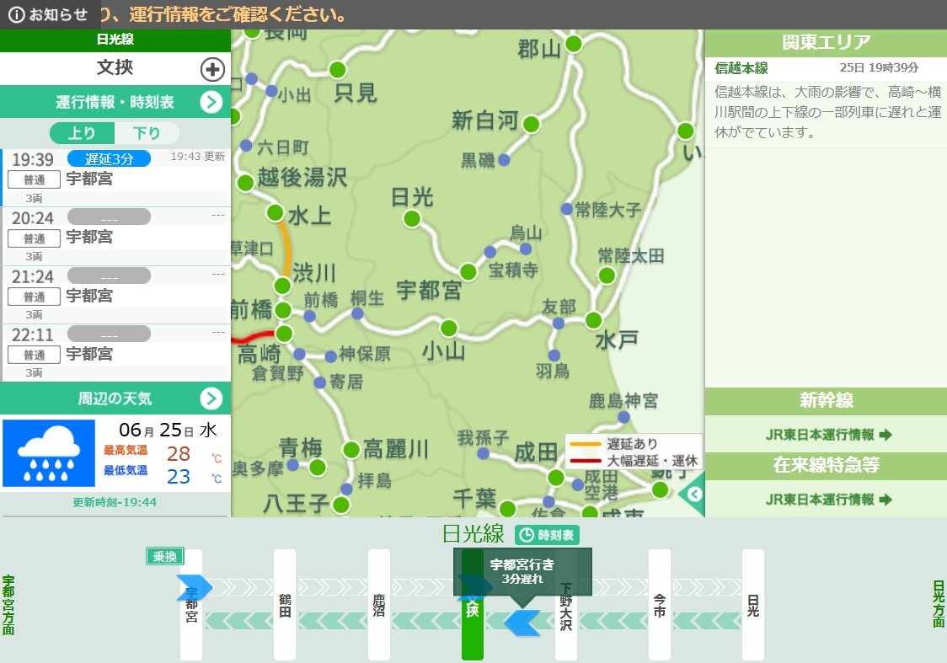This screenshot has height=663, width=947.
Task: Select 鹿島神宮 station marker on map
Action: coord(623,417)
